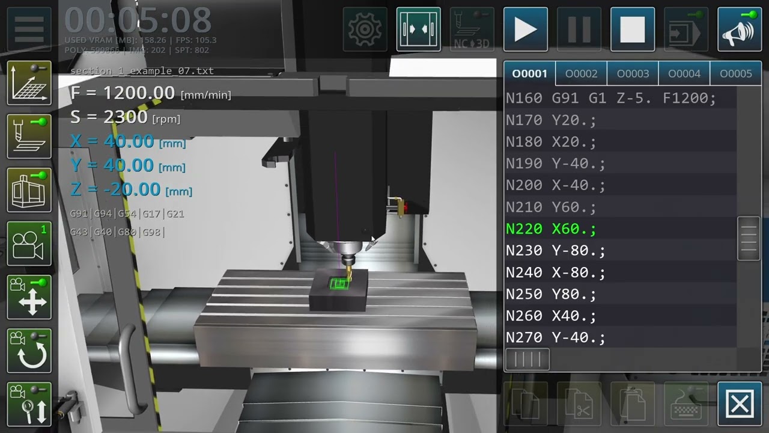Switch to the O0002 program tab

click(582, 73)
